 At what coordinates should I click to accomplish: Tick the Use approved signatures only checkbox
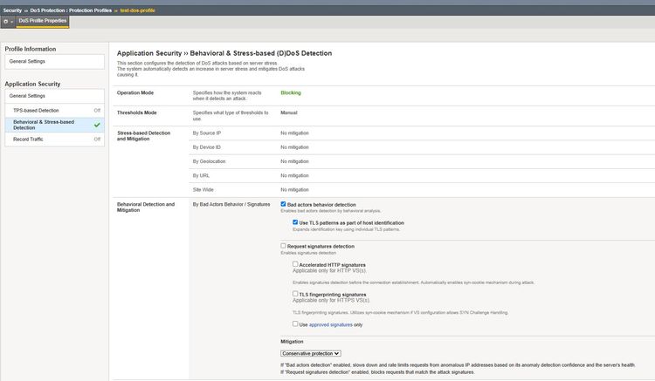(295, 323)
